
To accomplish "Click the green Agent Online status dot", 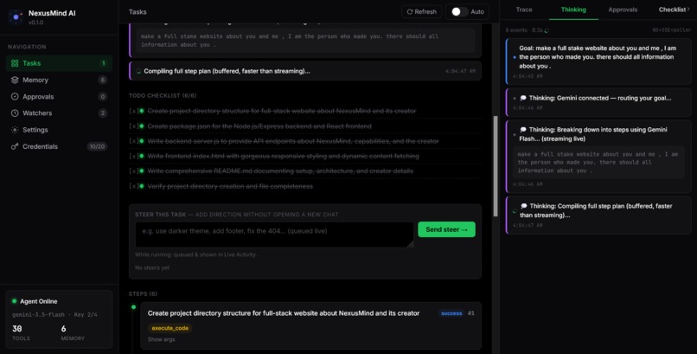I will [14, 301].
